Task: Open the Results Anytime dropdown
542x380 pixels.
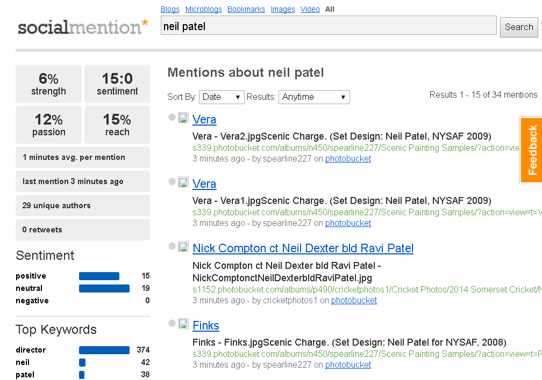Action: pos(314,97)
